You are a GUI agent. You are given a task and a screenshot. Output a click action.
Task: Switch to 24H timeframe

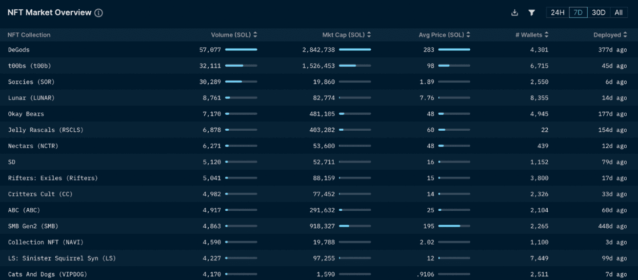557,13
